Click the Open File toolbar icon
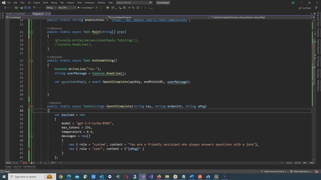321x180 pixels. click(22, 8)
